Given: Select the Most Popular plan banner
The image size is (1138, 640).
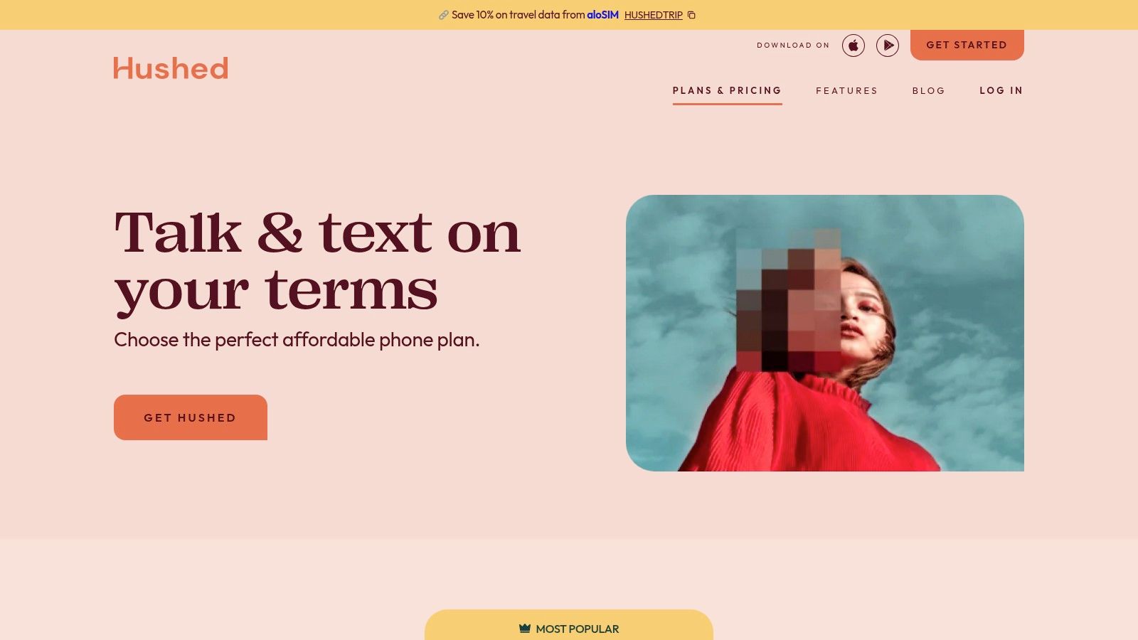Looking at the screenshot, I should pos(569,625).
